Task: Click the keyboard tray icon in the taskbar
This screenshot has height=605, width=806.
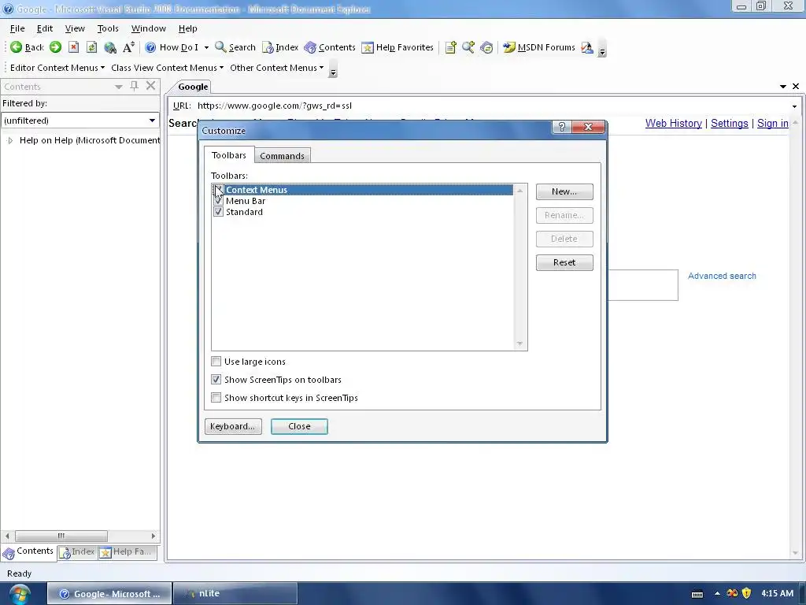Action: (697, 594)
